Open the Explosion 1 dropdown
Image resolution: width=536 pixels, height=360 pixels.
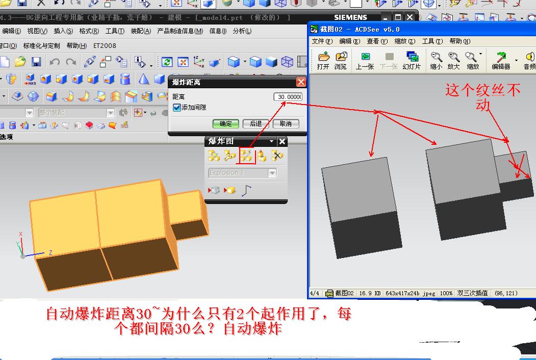click(272, 173)
